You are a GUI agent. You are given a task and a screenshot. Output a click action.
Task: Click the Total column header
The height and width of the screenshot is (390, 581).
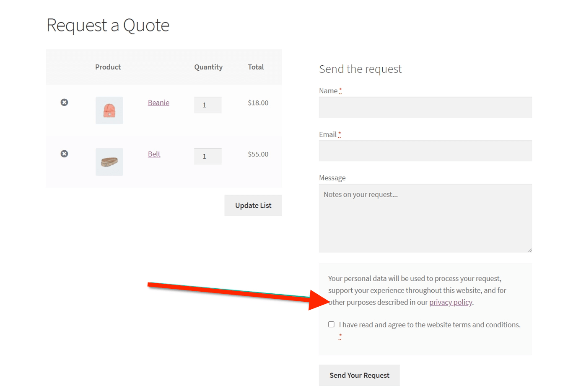(x=256, y=67)
